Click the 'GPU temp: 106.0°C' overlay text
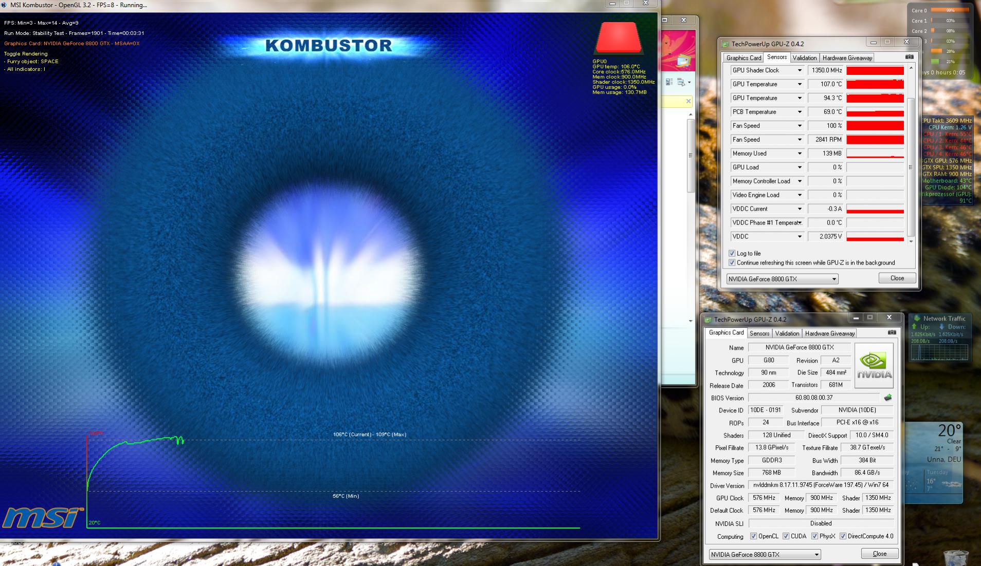 (616, 66)
